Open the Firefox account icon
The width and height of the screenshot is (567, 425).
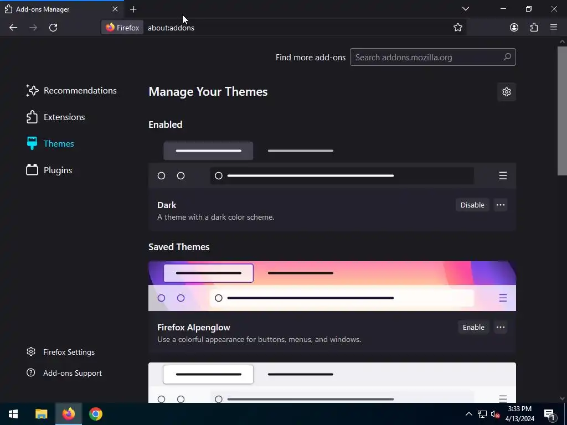pyautogui.click(x=514, y=28)
